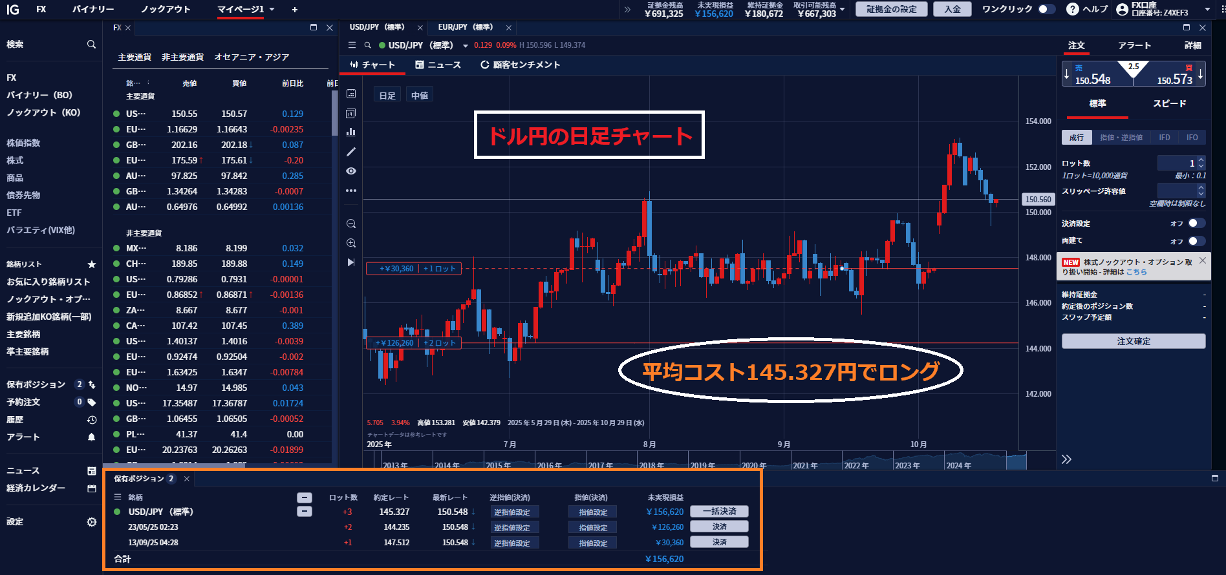Turn on the 決済設定 toggle
Image resolution: width=1226 pixels, height=575 pixels.
click(1196, 224)
